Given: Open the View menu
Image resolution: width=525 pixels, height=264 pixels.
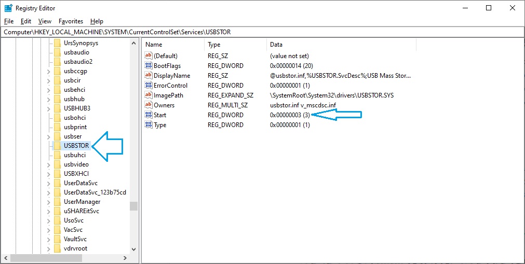Looking at the screenshot, I should [45, 21].
